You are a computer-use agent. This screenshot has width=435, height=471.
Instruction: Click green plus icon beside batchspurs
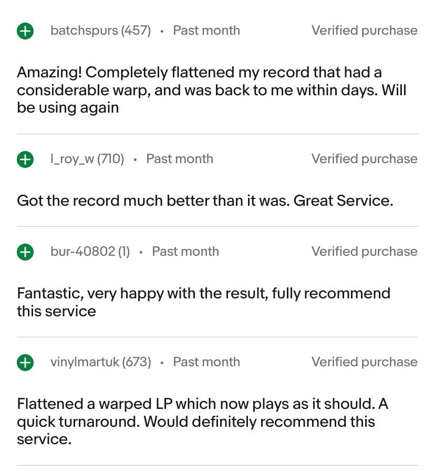pyautogui.click(x=25, y=31)
